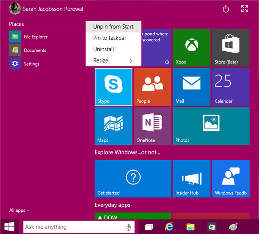Open Task View on the taskbar
The image size is (259, 234).
pos(149,227)
